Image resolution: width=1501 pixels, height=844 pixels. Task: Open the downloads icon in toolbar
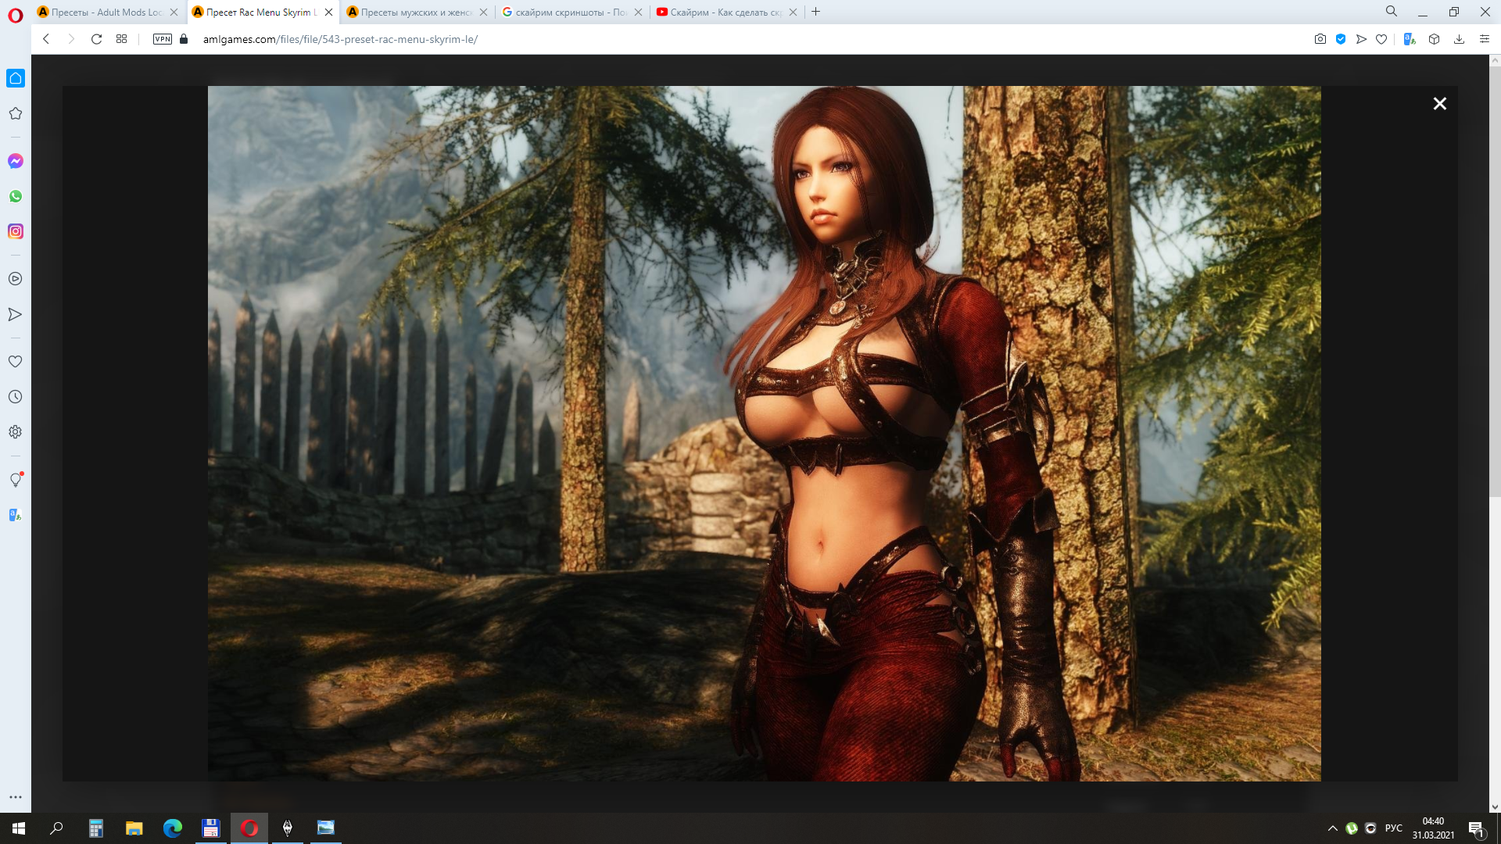pyautogui.click(x=1459, y=39)
